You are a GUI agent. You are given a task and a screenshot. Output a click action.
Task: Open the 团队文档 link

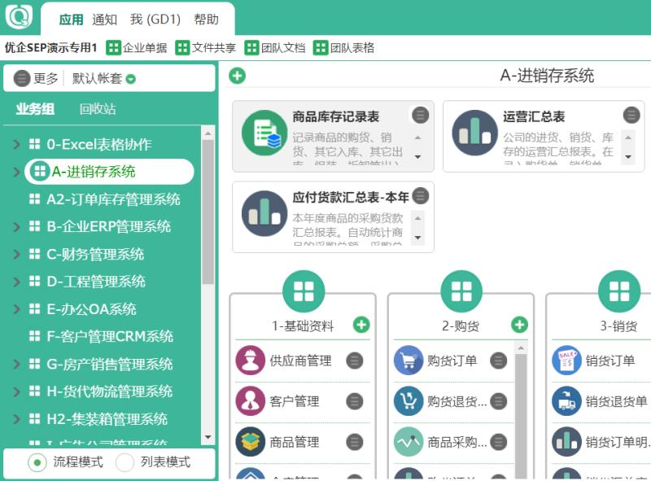point(275,48)
